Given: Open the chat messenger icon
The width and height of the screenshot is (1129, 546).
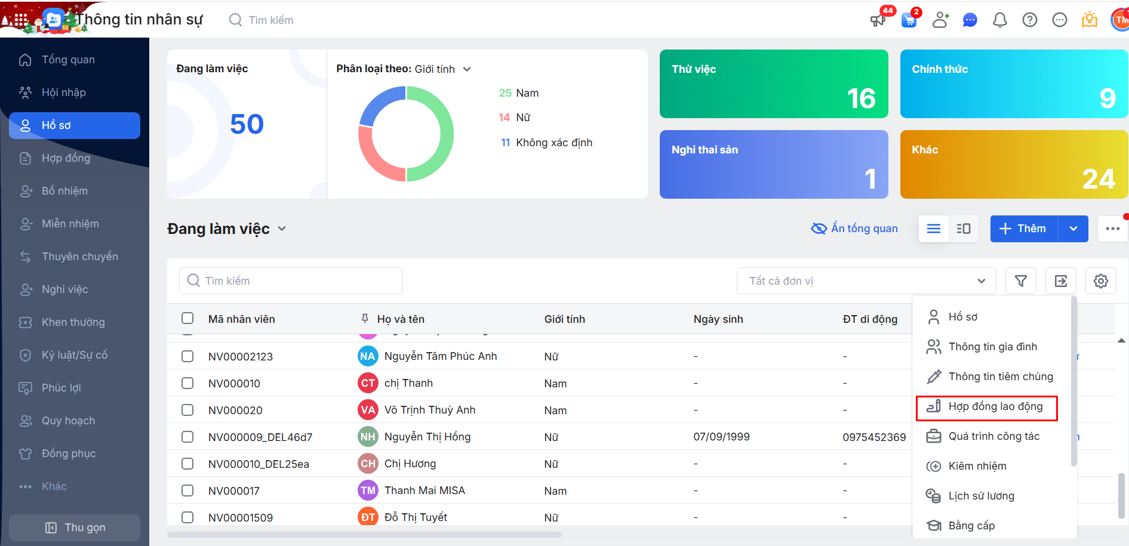Looking at the screenshot, I should 970,20.
